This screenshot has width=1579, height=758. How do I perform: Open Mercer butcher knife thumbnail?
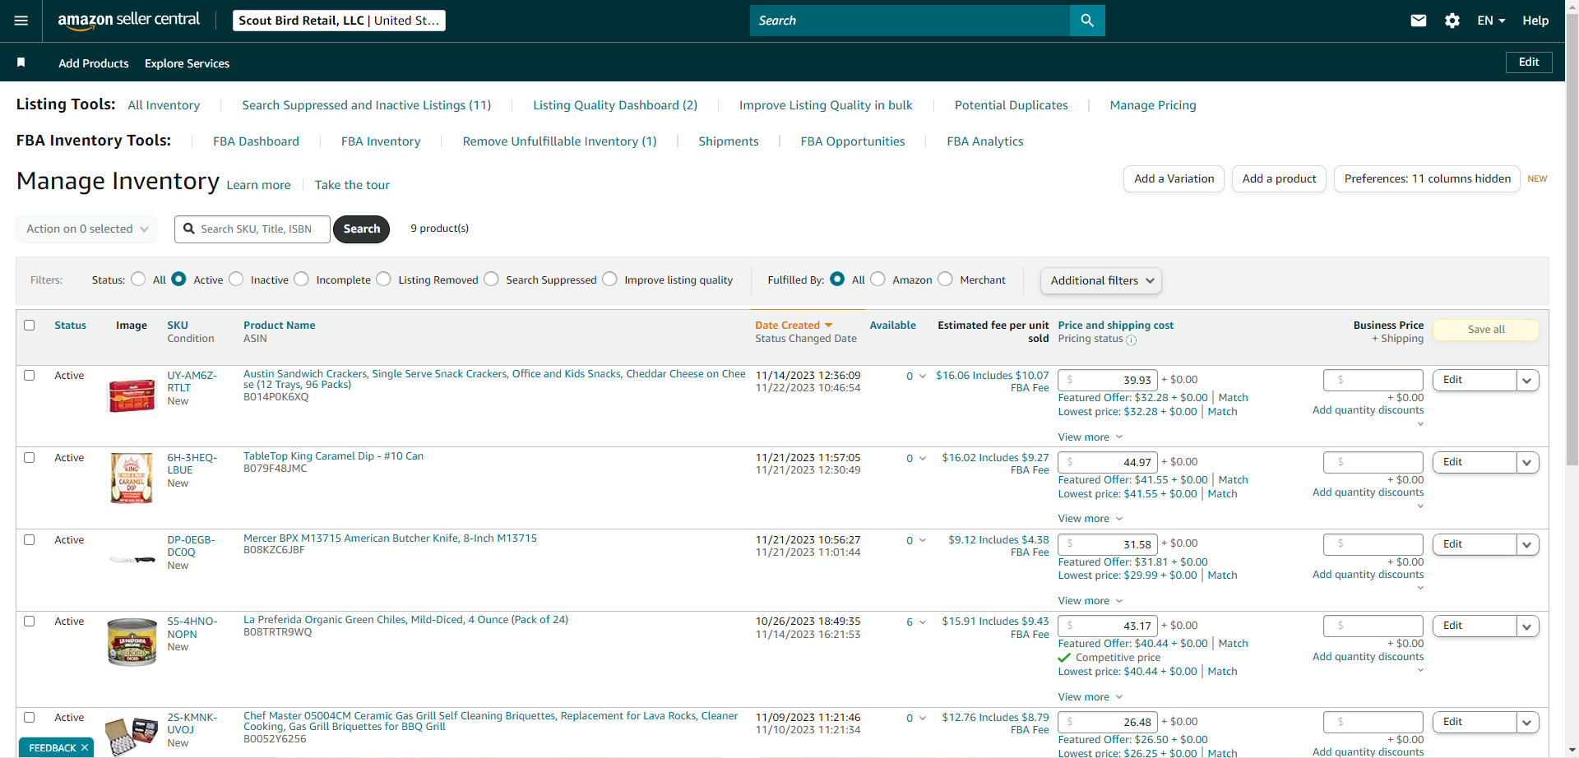point(132,560)
